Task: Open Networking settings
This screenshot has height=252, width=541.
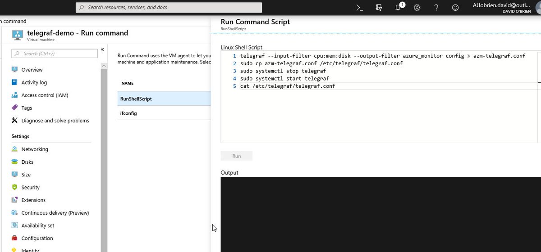Action: tap(35, 149)
